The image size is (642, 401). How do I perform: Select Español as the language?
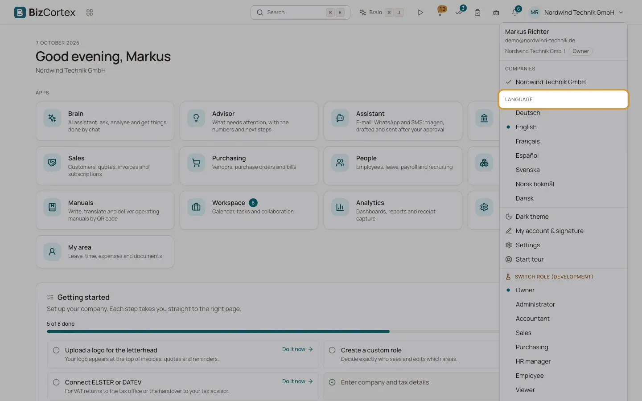pyautogui.click(x=564, y=155)
